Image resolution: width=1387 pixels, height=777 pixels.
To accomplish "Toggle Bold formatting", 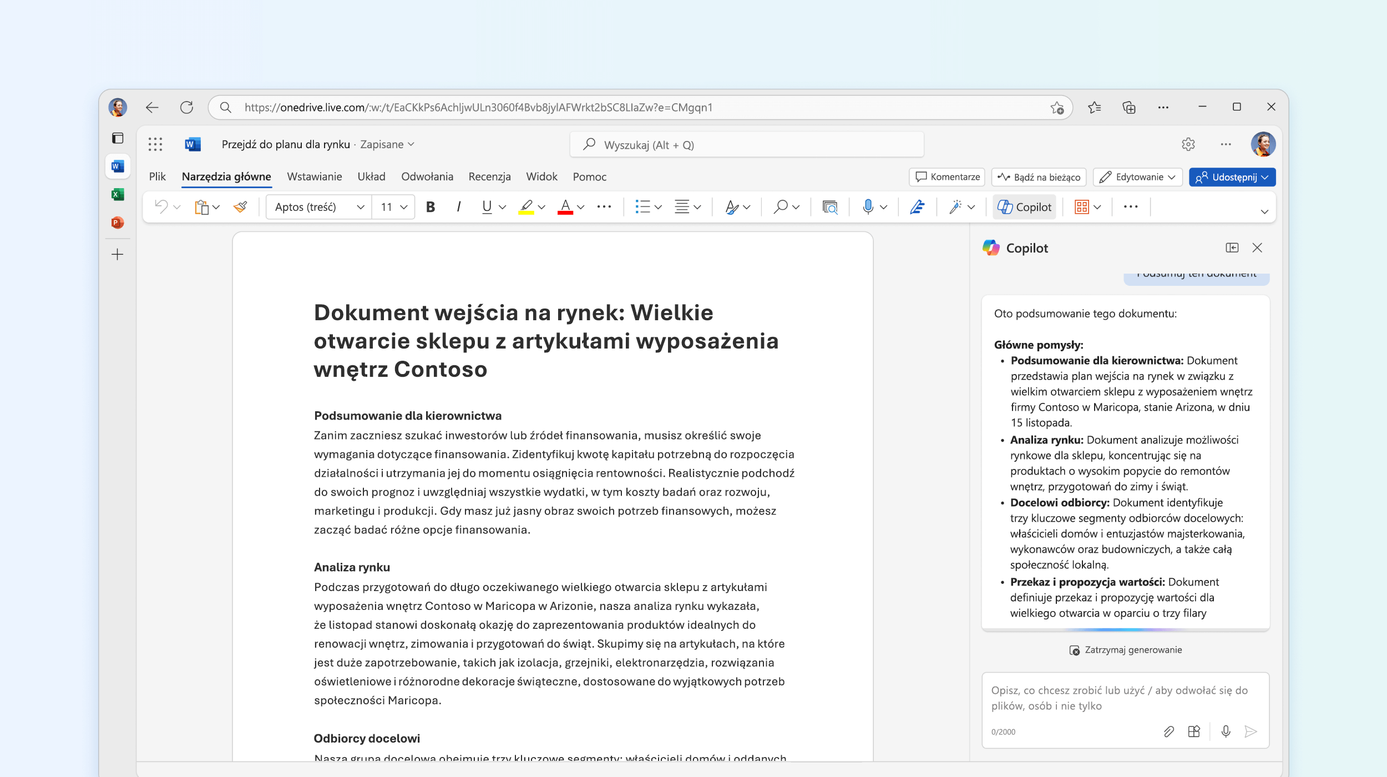I will 431,207.
